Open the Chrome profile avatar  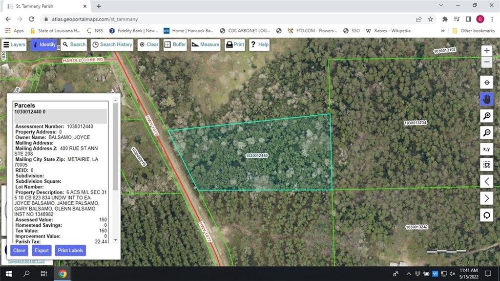pyautogui.click(x=480, y=19)
